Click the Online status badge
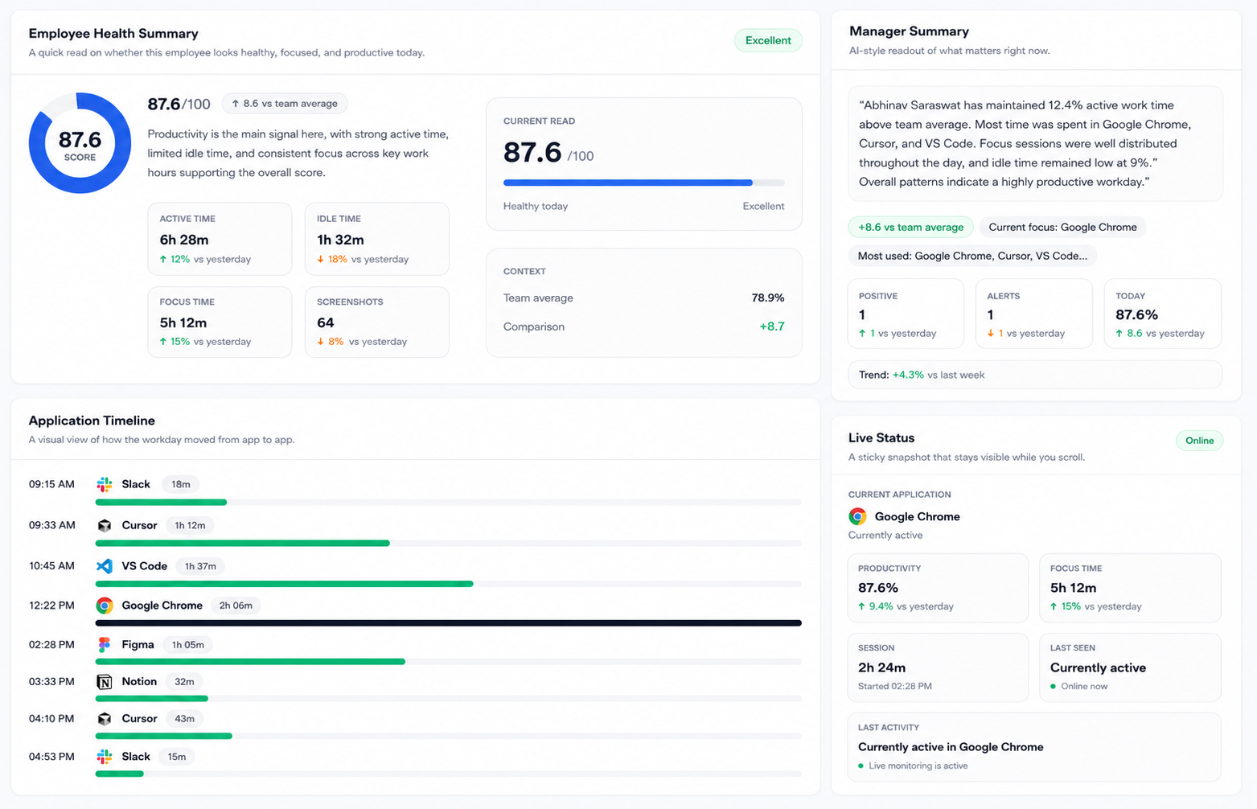Viewport: 1257px width, 809px height. (1199, 440)
